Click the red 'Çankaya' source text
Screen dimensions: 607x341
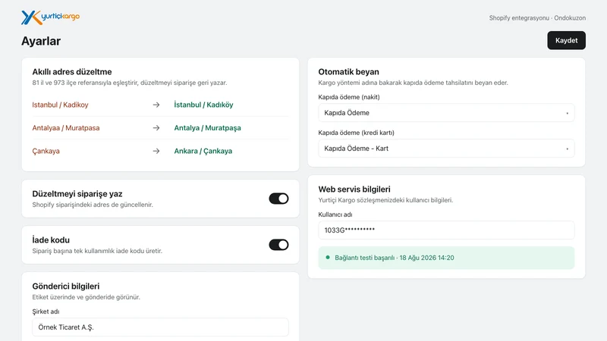point(46,151)
